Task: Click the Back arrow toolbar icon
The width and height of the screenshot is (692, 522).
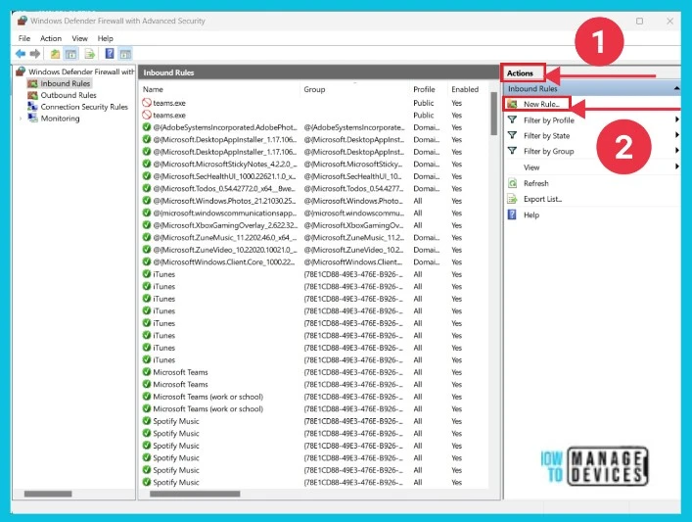Action: point(21,54)
